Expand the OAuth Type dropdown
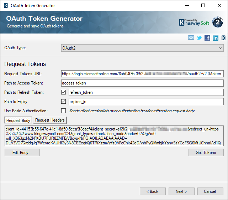Screen dimensions: 228x200 click(x=142, y=48)
